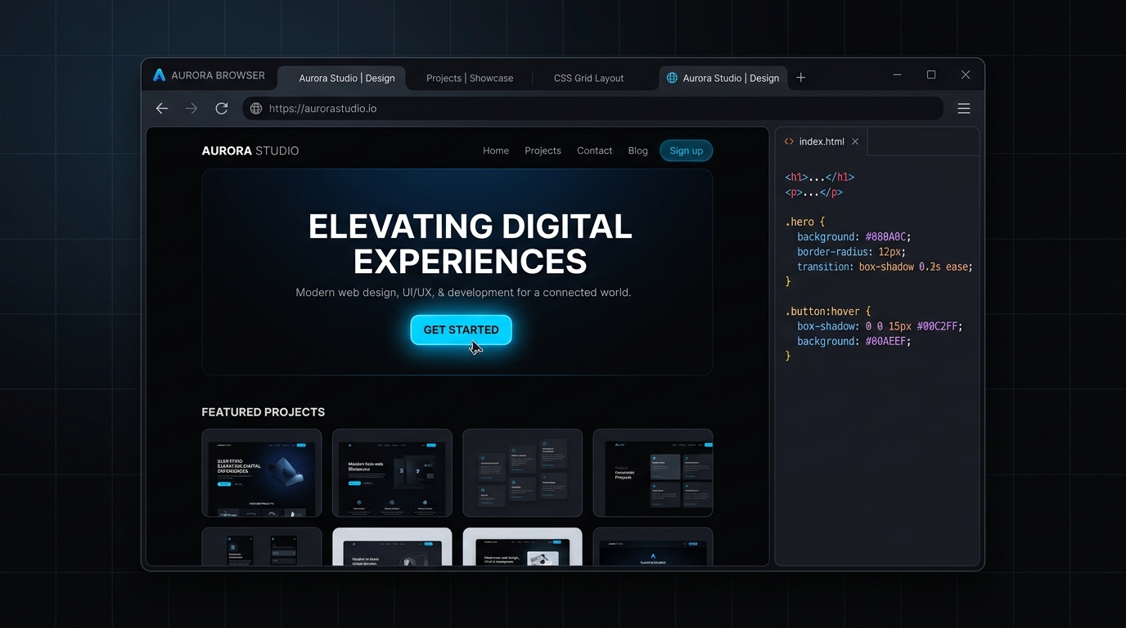This screenshot has height=628, width=1126.
Task: Click the AURORA STUDIO site logo
Action: point(250,150)
